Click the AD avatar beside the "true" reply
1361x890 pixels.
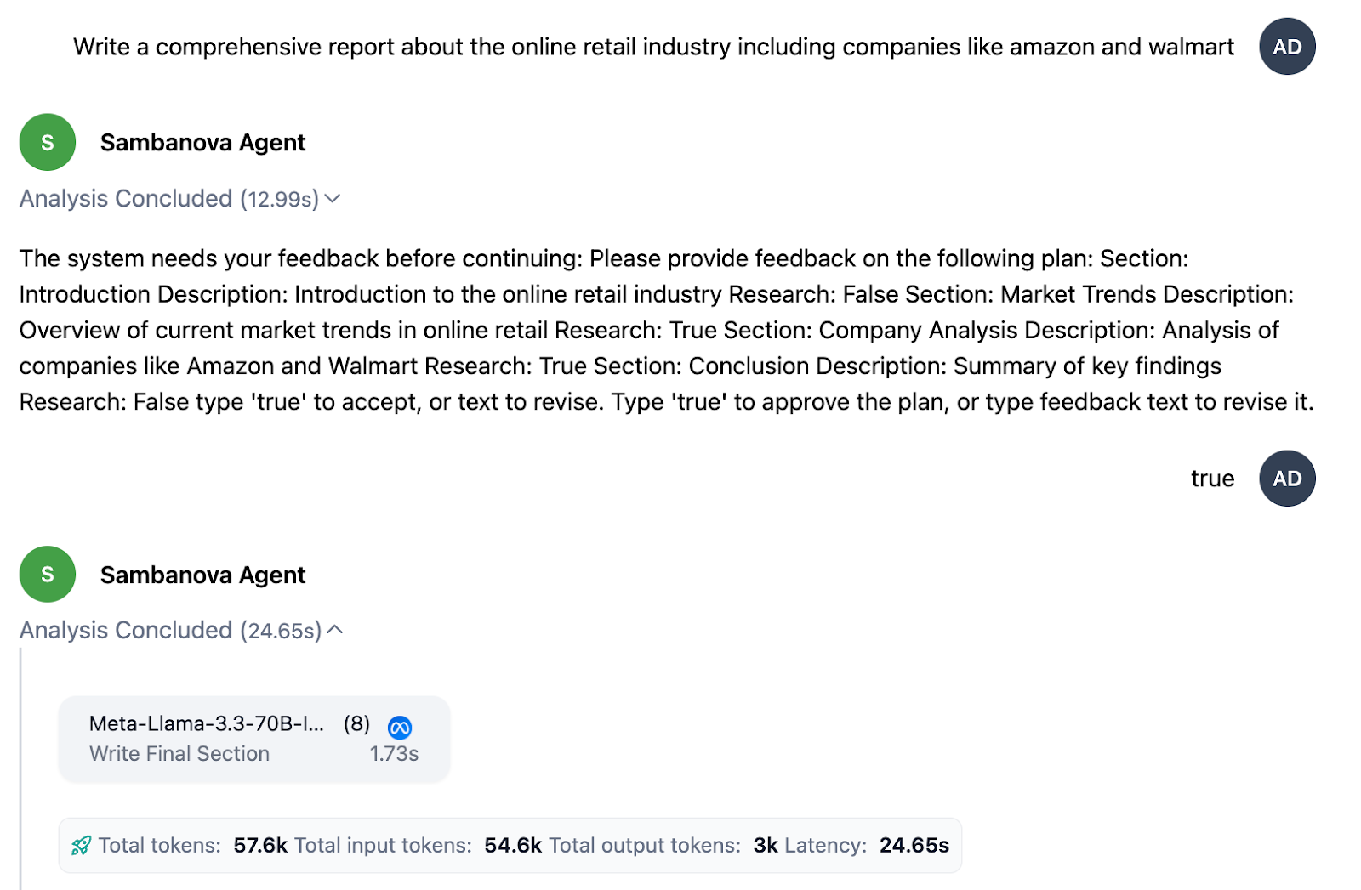[x=1286, y=479]
